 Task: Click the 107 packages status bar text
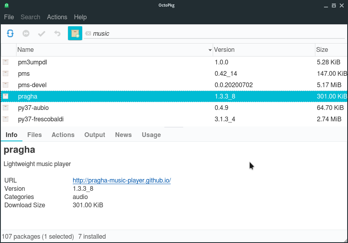(x=38, y=237)
